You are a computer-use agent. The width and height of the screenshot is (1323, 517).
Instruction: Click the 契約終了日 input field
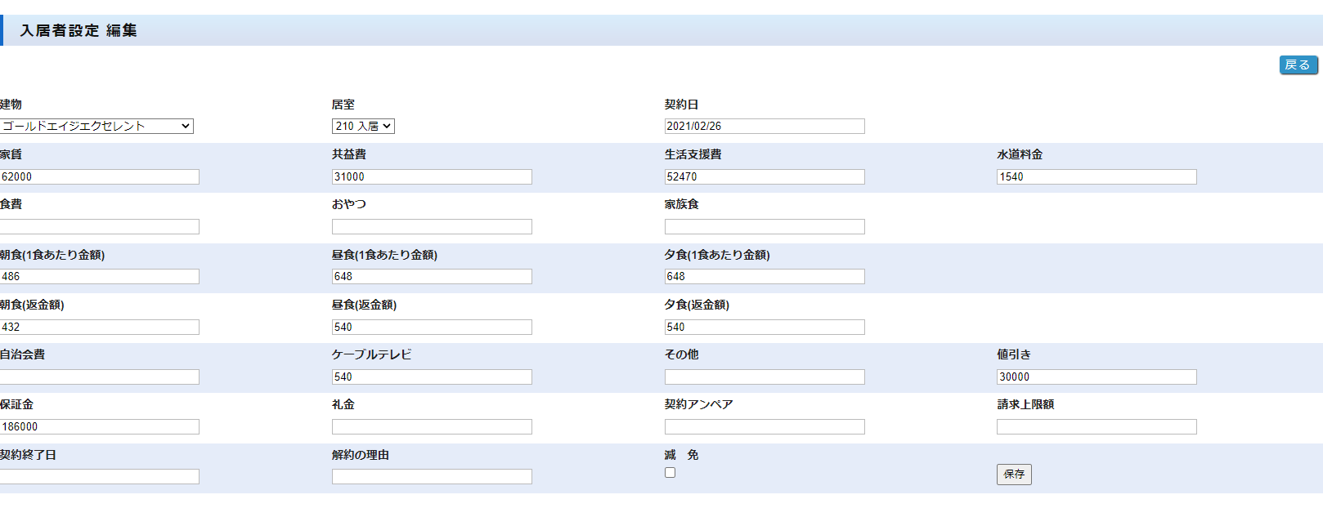coord(99,476)
